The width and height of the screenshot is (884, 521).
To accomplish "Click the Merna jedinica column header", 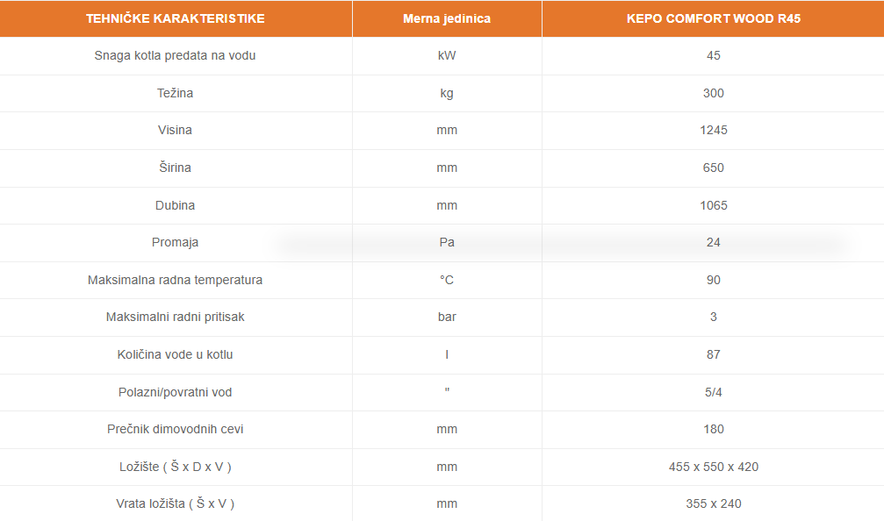I will (447, 18).
